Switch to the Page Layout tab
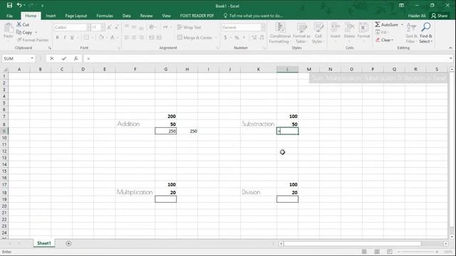Viewport: 456px width, 256px height. pos(76,16)
